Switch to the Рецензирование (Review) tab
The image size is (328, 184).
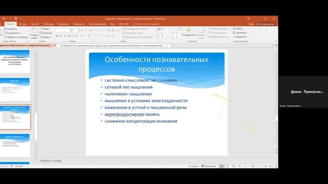pos(97,24)
